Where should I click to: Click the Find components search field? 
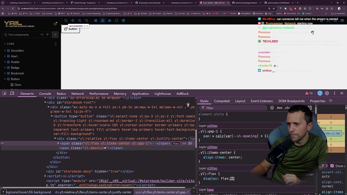27,35
